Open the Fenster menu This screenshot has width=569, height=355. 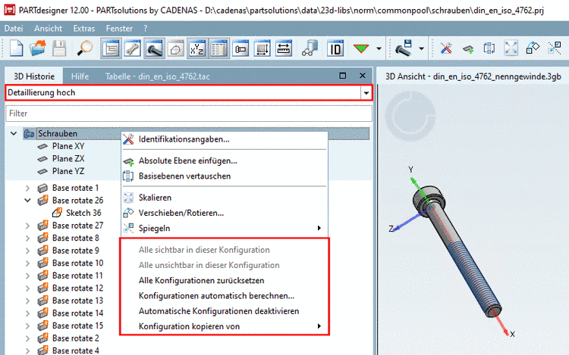pyautogui.click(x=119, y=28)
